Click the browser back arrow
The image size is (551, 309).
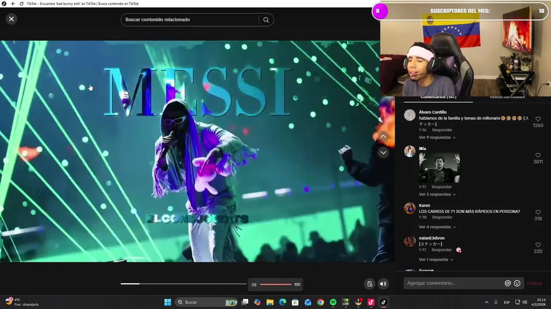(13, 3)
